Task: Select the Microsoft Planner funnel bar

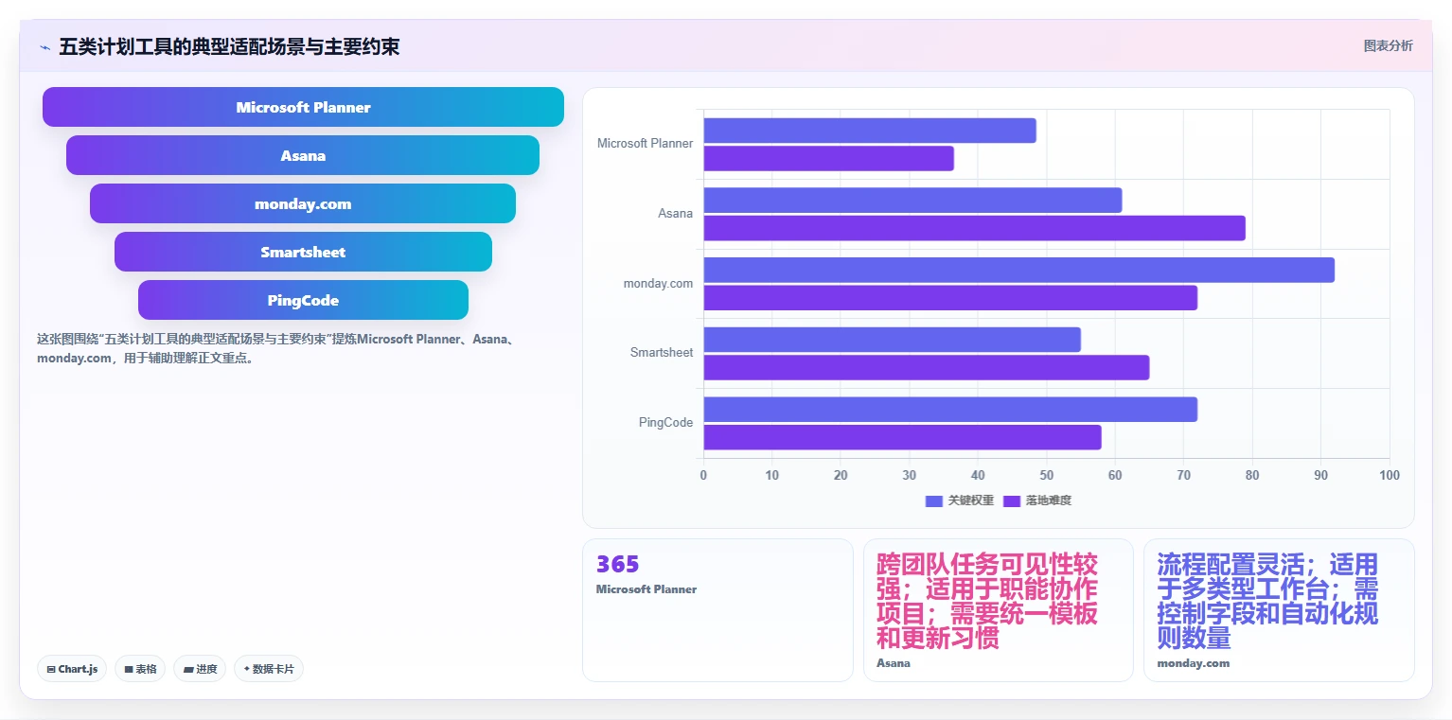Action: 303,107
